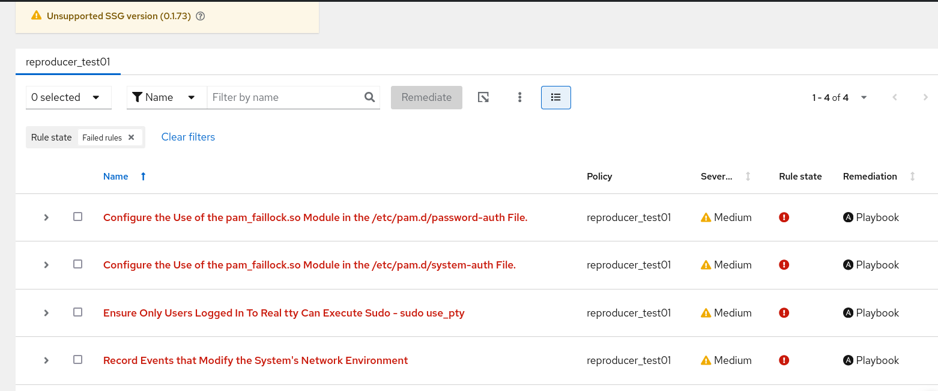Toggle the list view icon button

(555, 97)
